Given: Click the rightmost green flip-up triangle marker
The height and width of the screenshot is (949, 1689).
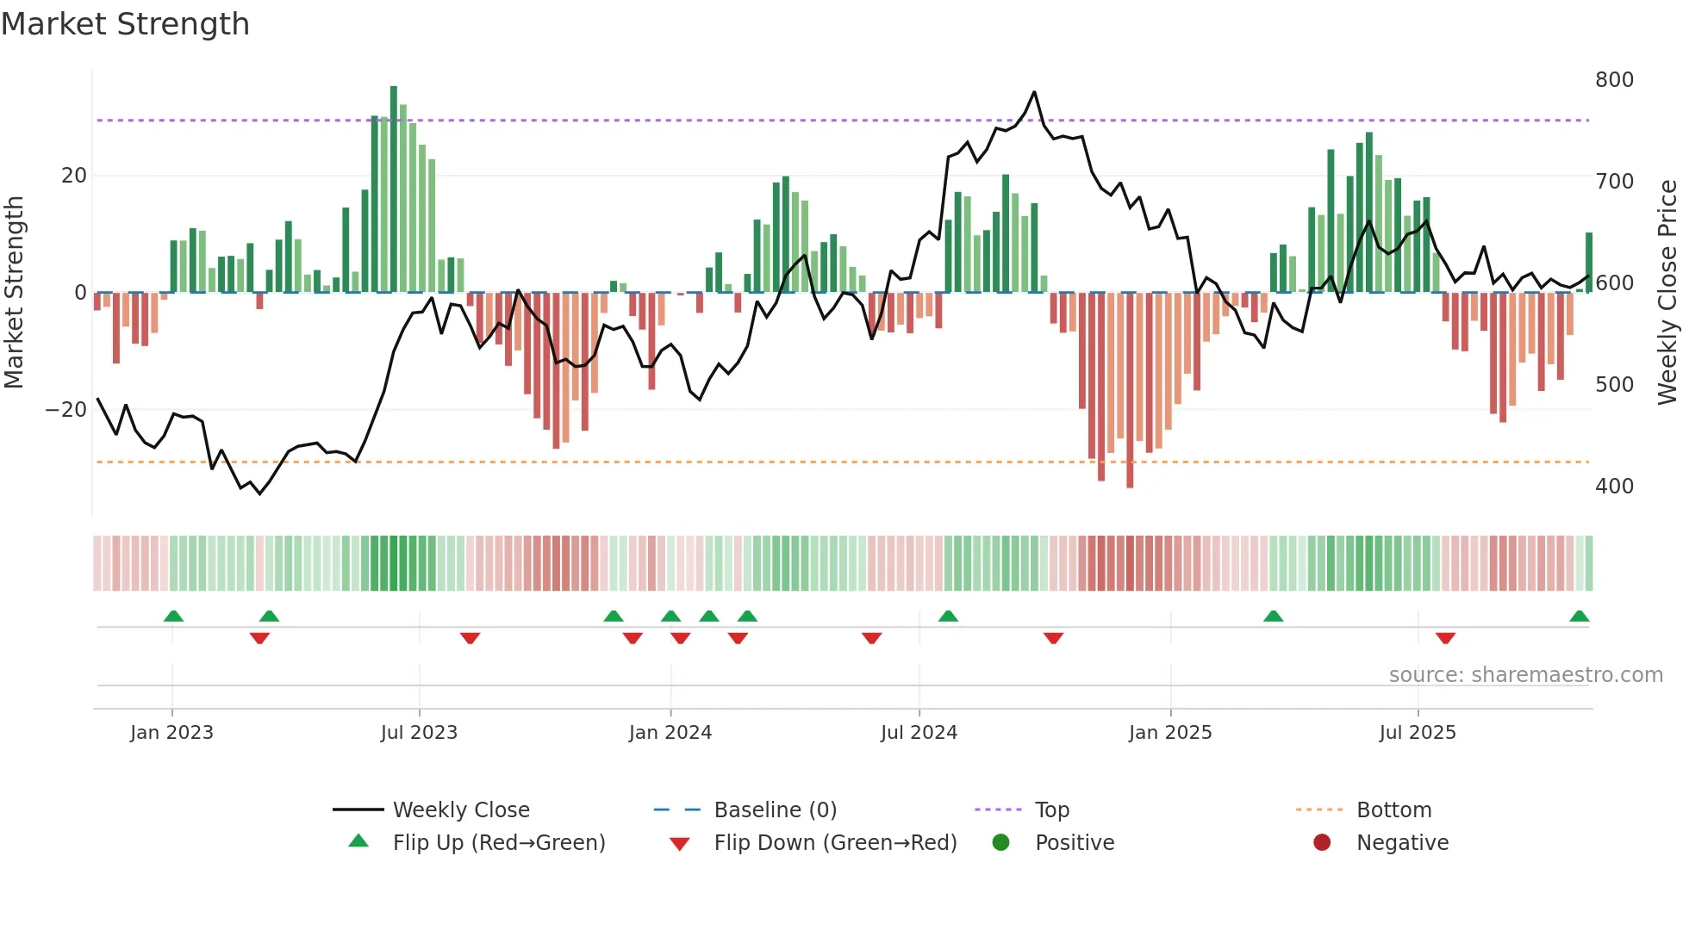Looking at the screenshot, I should [1579, 617].
